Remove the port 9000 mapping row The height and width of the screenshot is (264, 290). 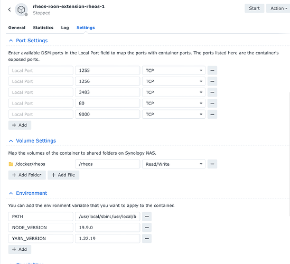212,115
